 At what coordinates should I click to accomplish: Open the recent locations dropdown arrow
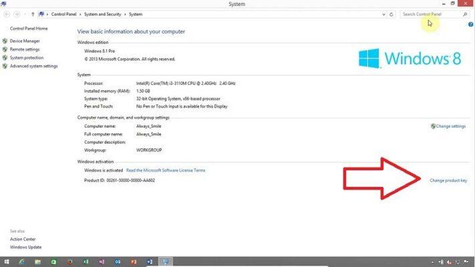point(25,14)
